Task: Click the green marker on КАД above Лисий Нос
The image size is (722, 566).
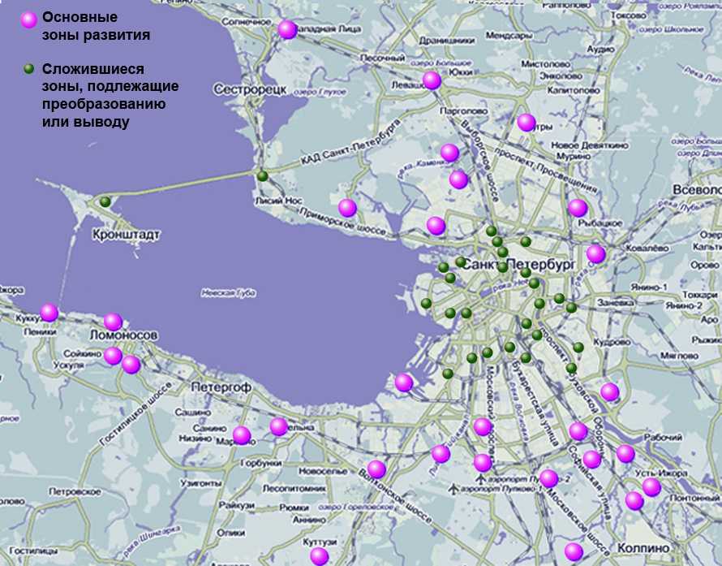Action: point(263,175)
